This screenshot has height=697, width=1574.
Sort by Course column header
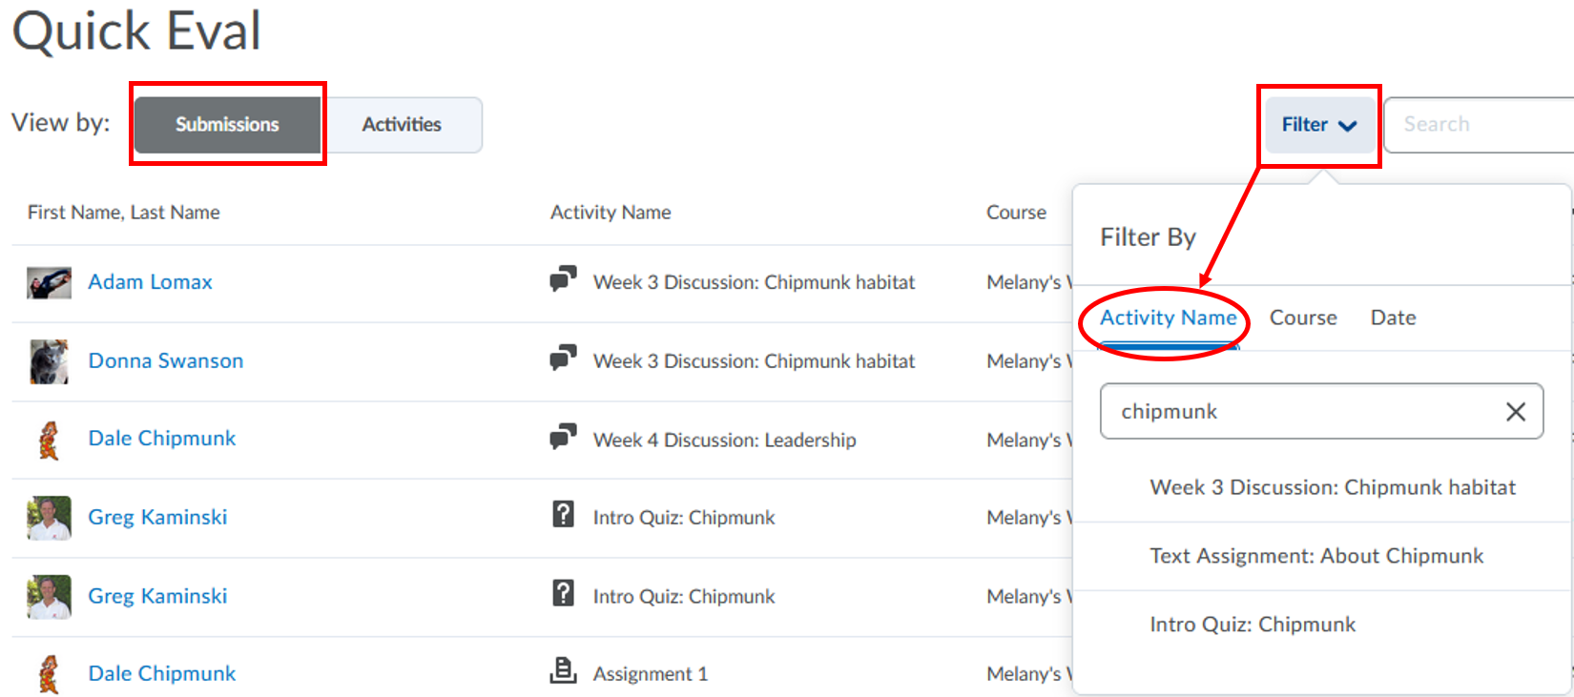pos(1016,213)
